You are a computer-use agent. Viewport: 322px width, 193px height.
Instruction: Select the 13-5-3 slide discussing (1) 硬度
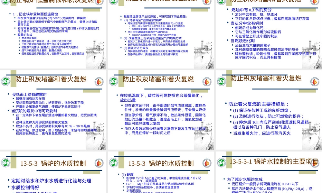161,172
